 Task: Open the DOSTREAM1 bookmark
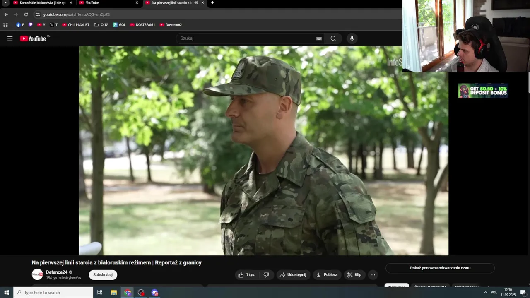click(142, 25)
